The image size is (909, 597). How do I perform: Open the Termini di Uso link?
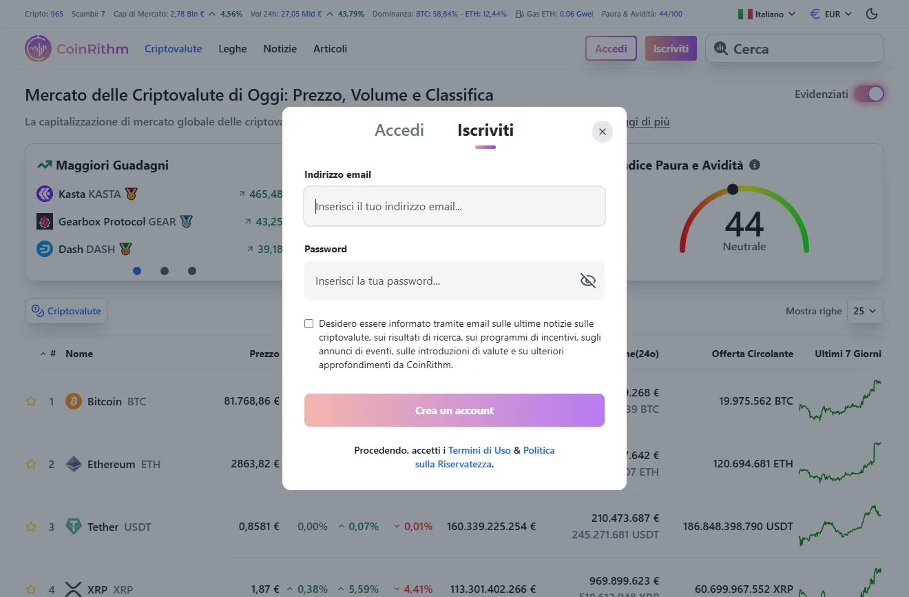point(480,449)
